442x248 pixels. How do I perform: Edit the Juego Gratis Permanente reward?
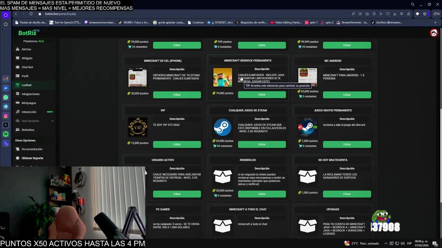[347, 144]
